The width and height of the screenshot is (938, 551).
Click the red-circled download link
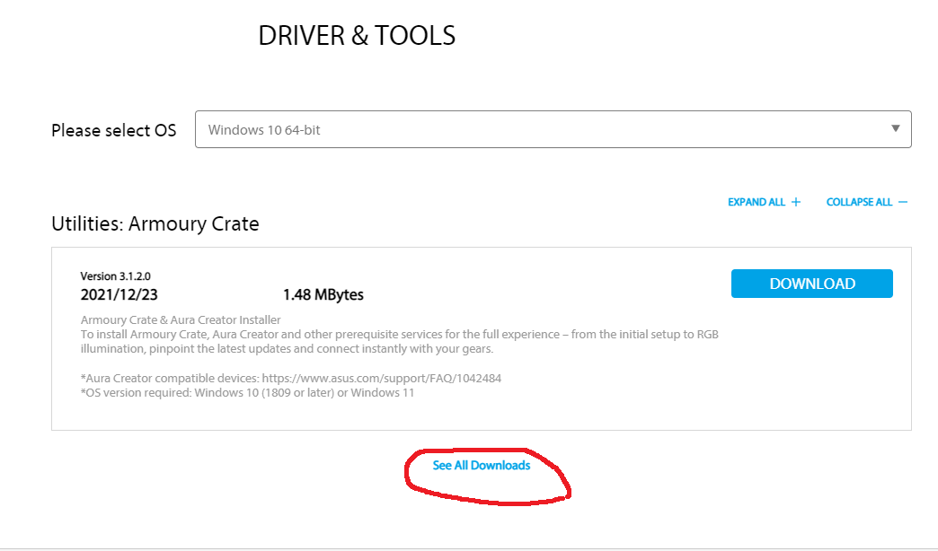(482, 465)
